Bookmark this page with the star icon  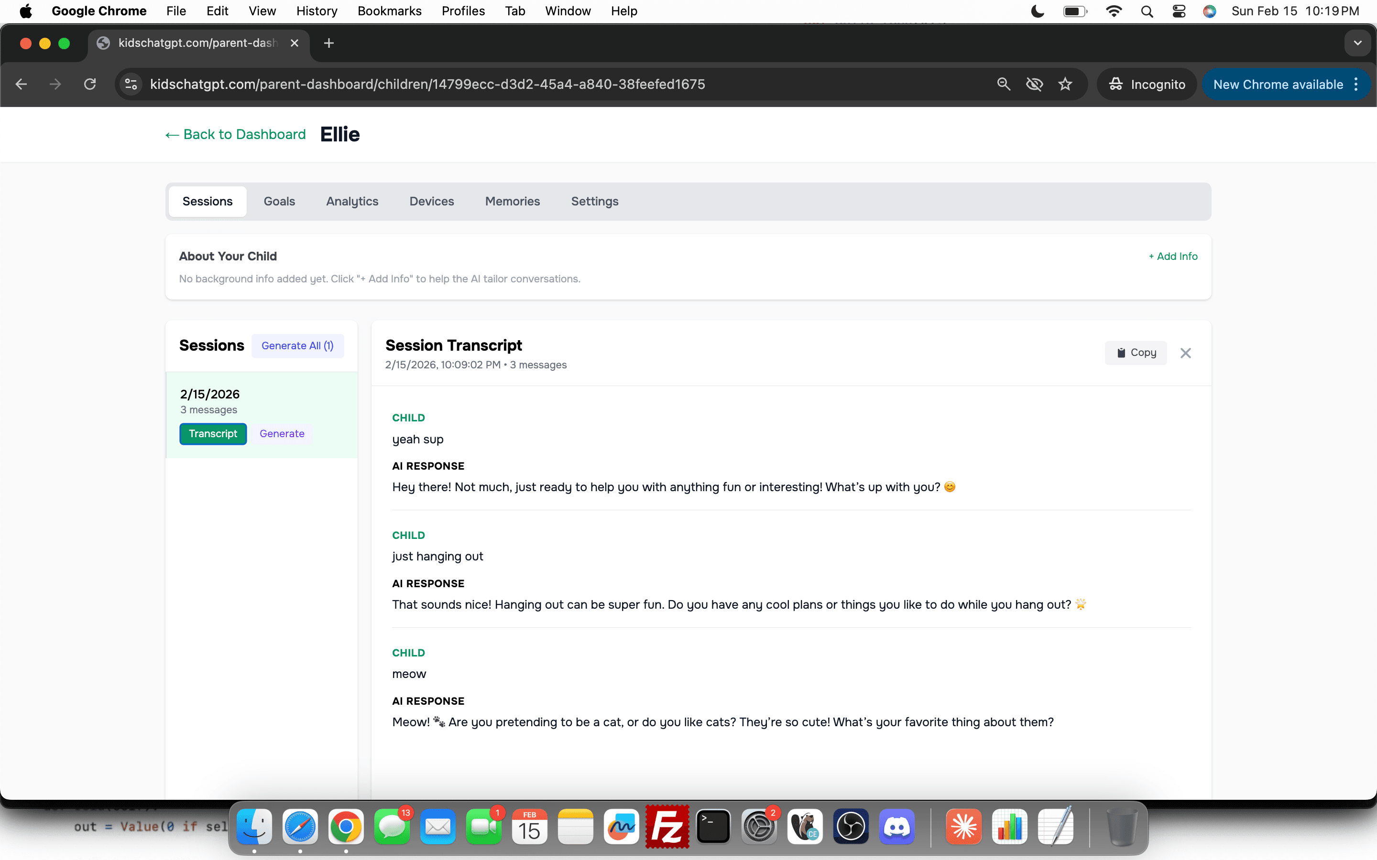tap(1065, 84)
